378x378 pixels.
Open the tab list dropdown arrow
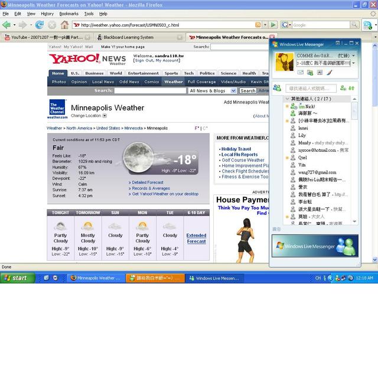(x=376, y=37)
